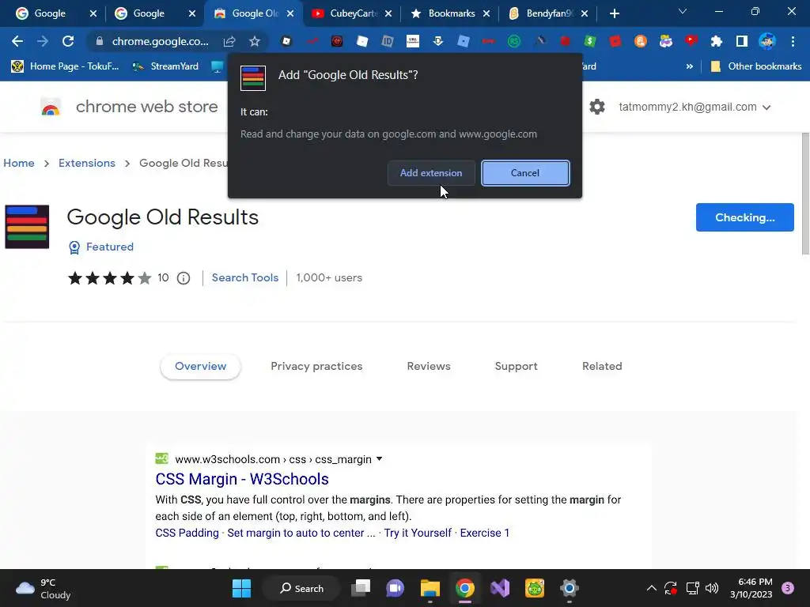The image size is (810, 607).
Task: Open the tab search chevron in title bar
Action: point(683,11)
